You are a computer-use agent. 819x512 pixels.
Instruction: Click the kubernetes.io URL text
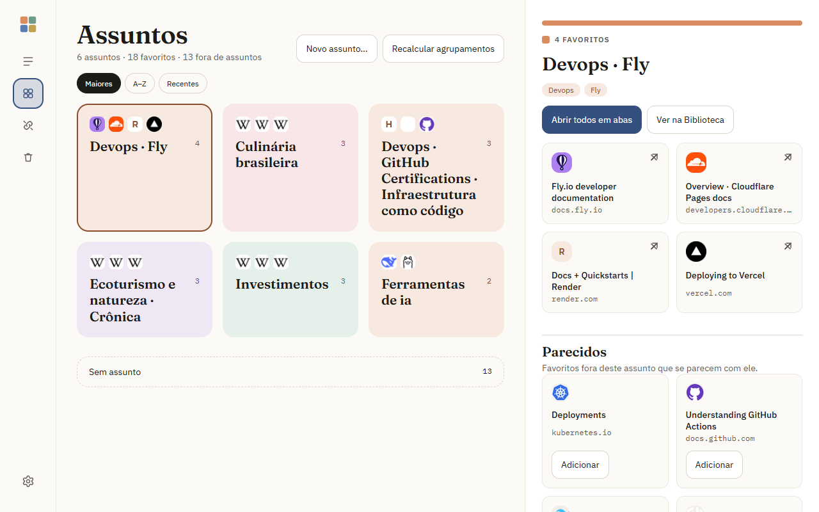(582, 433)
